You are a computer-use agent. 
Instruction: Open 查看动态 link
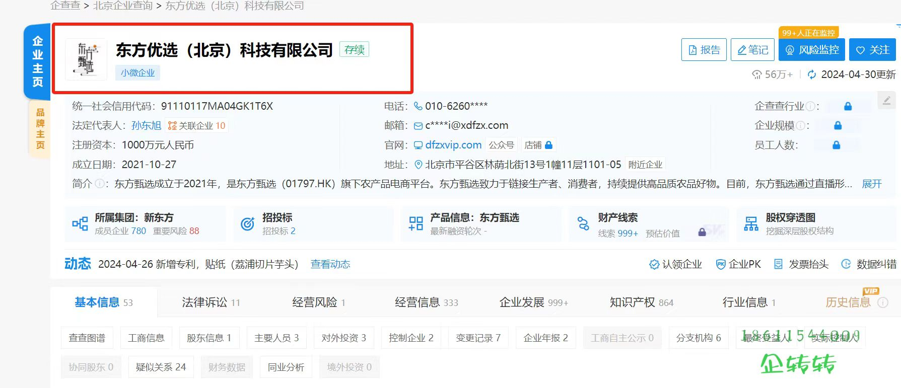(330, 264)
